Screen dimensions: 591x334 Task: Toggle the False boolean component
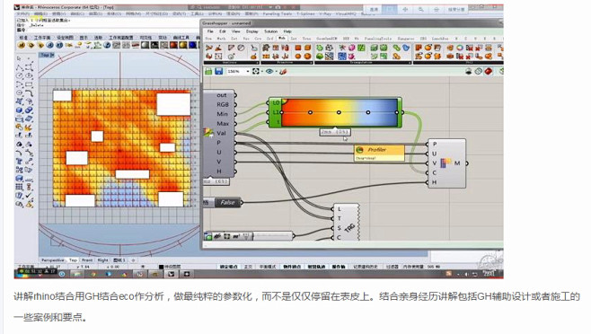point(227,203)
